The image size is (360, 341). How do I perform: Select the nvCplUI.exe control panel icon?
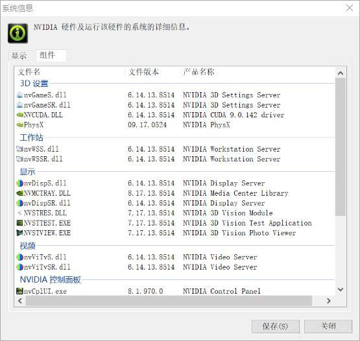point(19,291)
